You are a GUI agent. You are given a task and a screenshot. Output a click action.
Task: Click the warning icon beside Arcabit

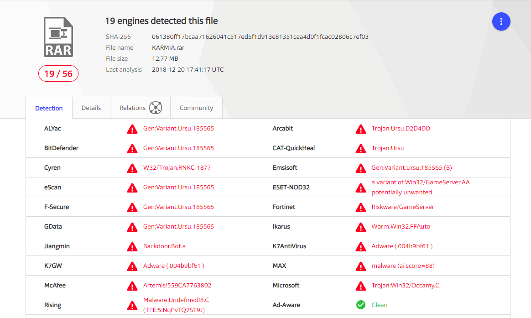click(x=361, y=129)
